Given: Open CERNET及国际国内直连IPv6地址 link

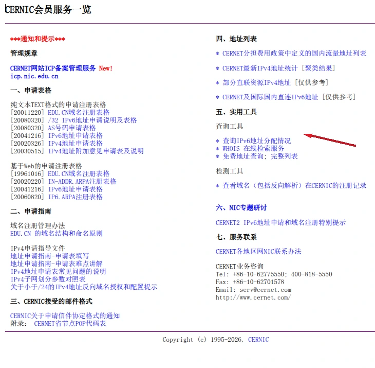Looking at the screenshot, I should [x=270, y=97].
